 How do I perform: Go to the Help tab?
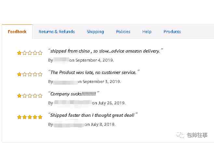click(x=147, y=32)
